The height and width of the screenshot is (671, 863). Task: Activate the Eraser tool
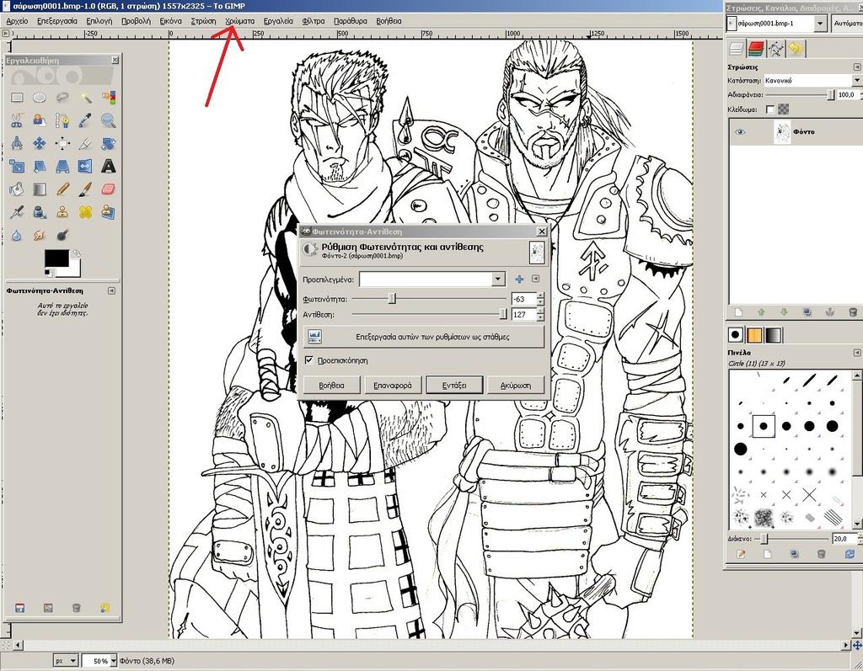pyautogui.click(x=109, y=189)
